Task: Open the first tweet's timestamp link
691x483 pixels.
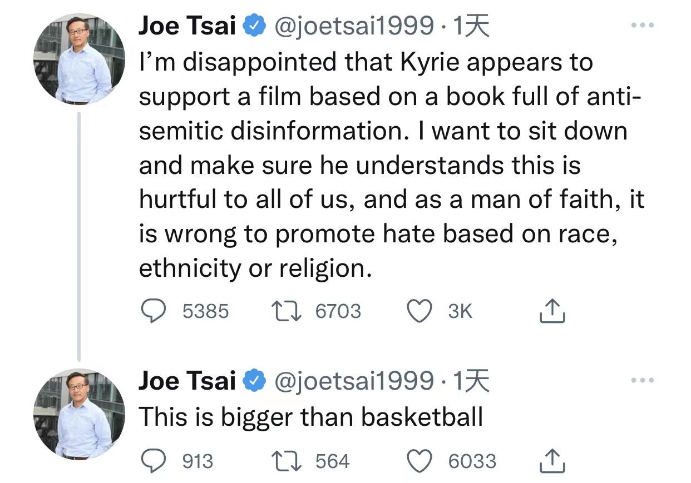Action: (472, 26)
